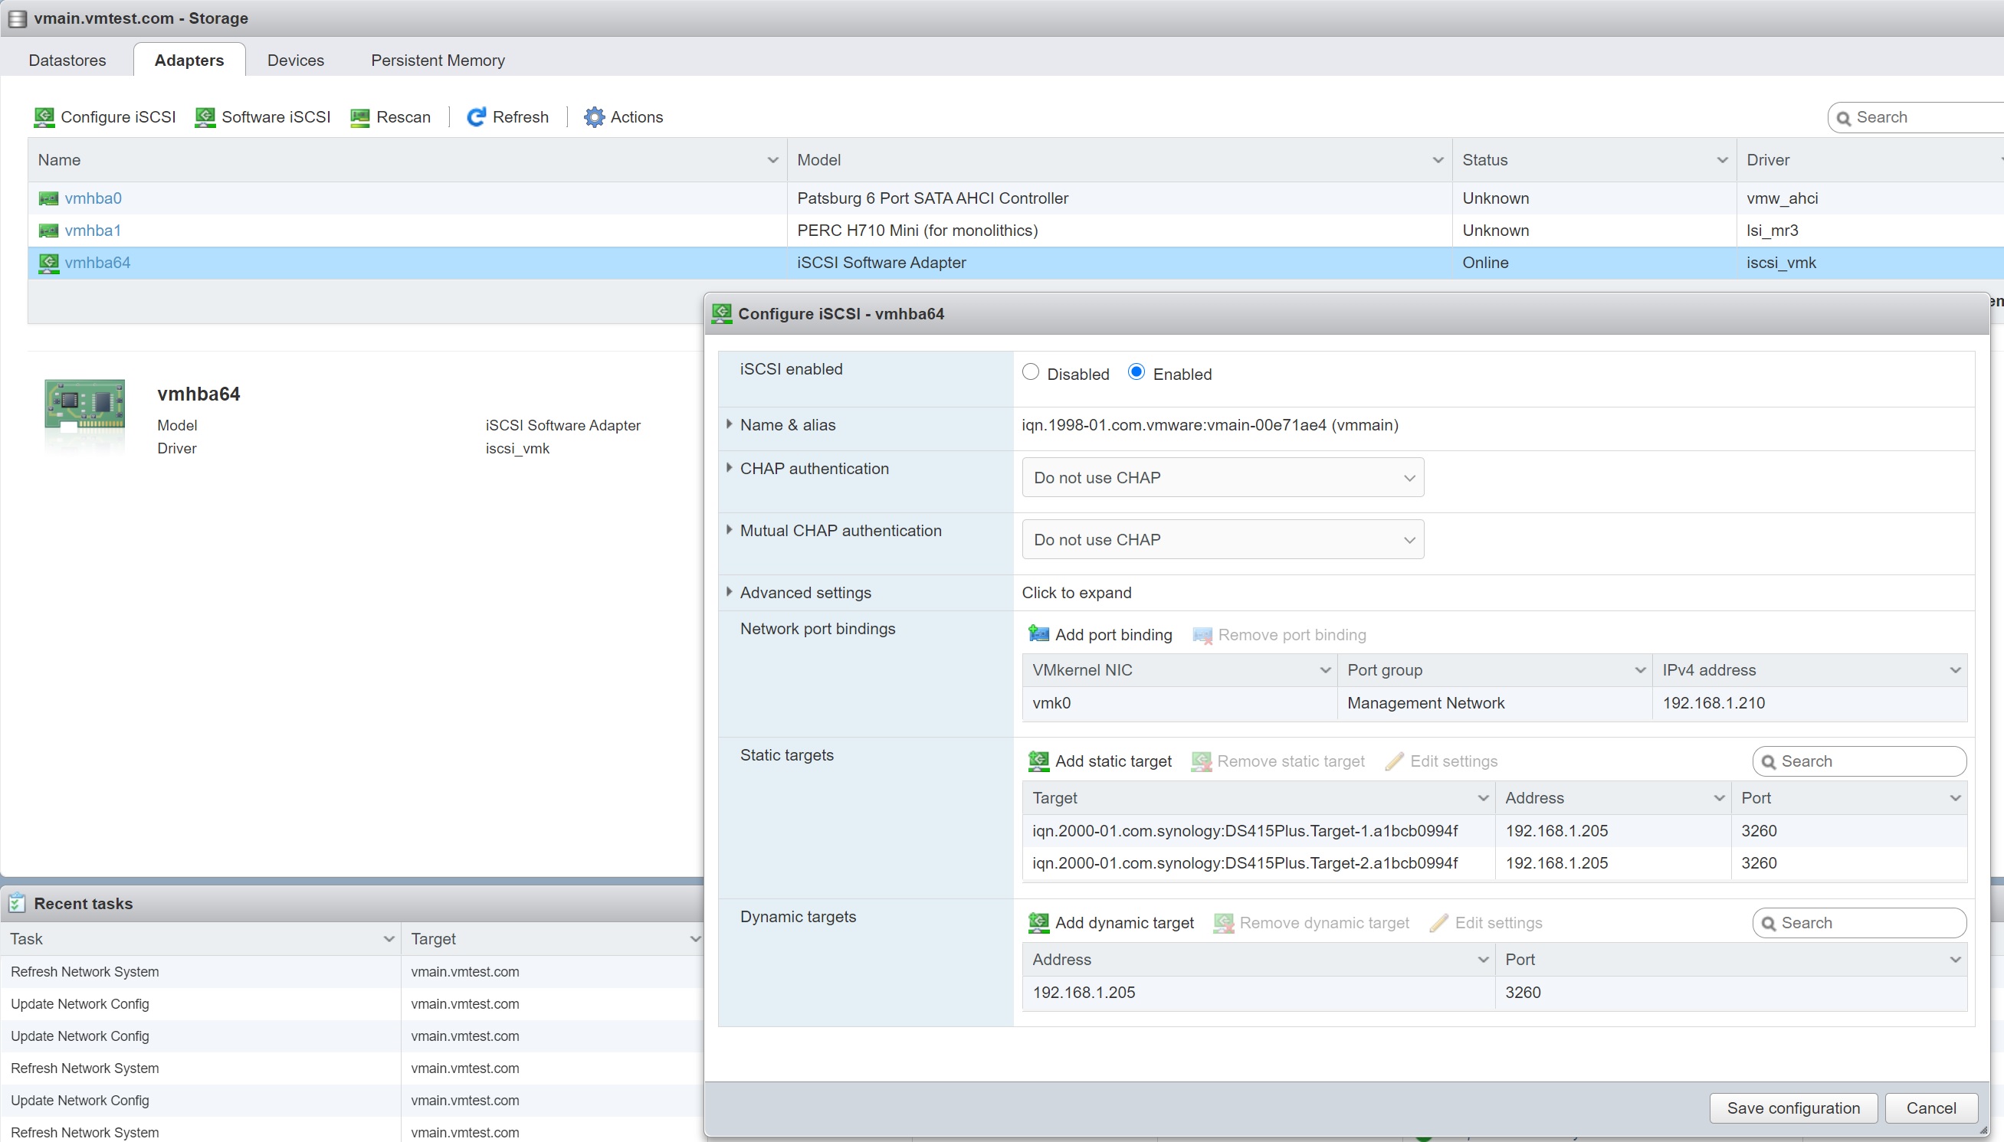Open the CHAP authentication dropdown
Screen dimensions: 2004x1142
pos(1222,478)
